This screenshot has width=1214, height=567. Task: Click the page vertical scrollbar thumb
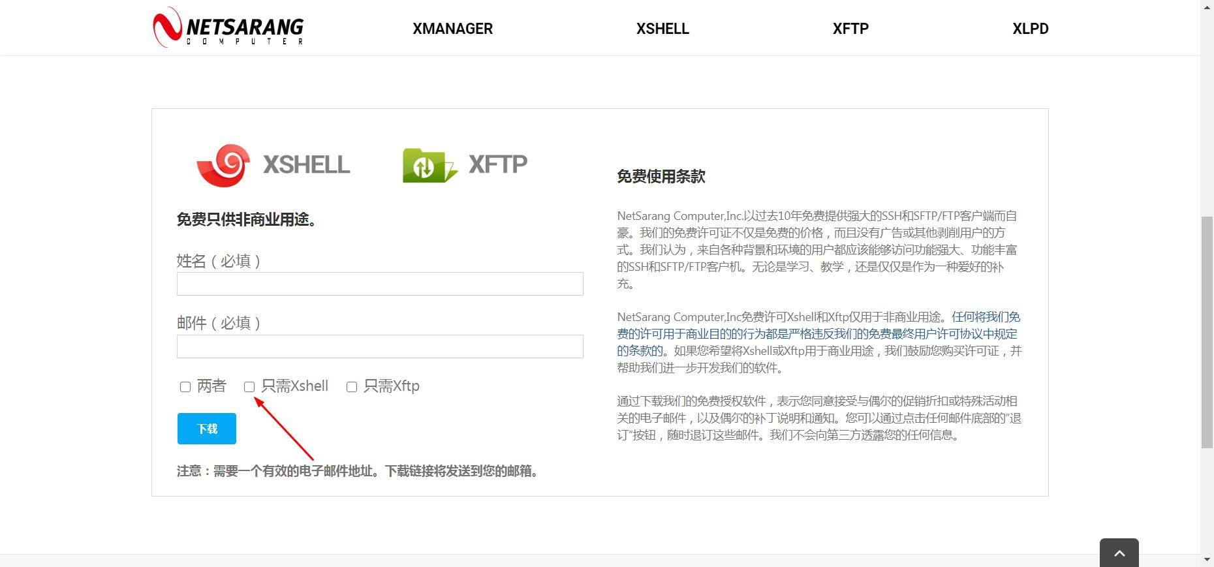click(1207, 333)
